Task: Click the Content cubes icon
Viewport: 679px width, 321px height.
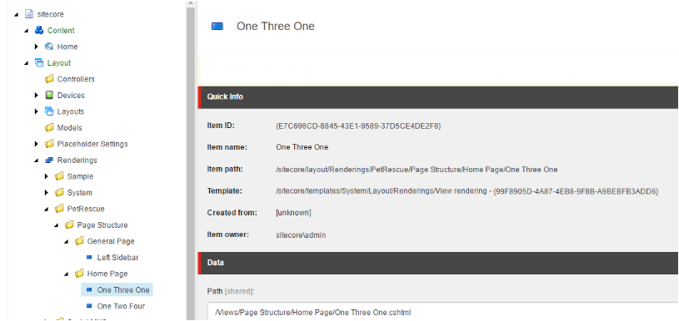Action: coord(39,30)
